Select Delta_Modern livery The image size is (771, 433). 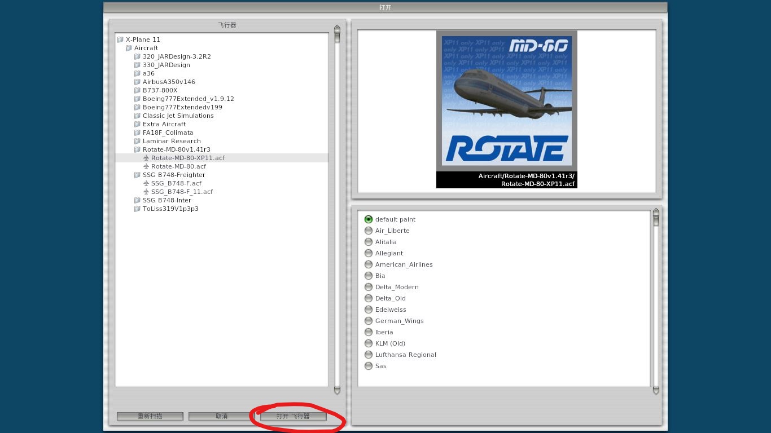pyautogui.click(x=369, y=287)
